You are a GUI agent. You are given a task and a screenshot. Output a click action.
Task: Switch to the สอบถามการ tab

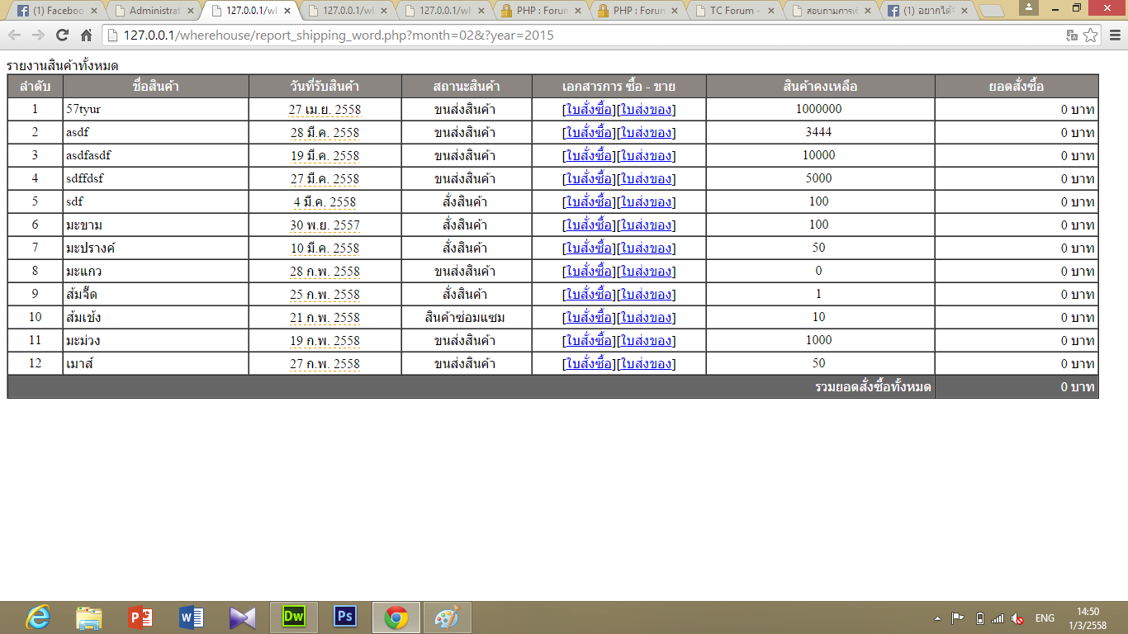(x=831, y=12)
